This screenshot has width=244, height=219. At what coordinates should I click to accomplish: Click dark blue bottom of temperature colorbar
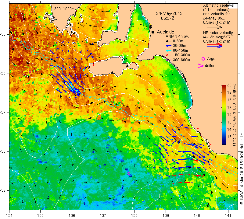224,143
